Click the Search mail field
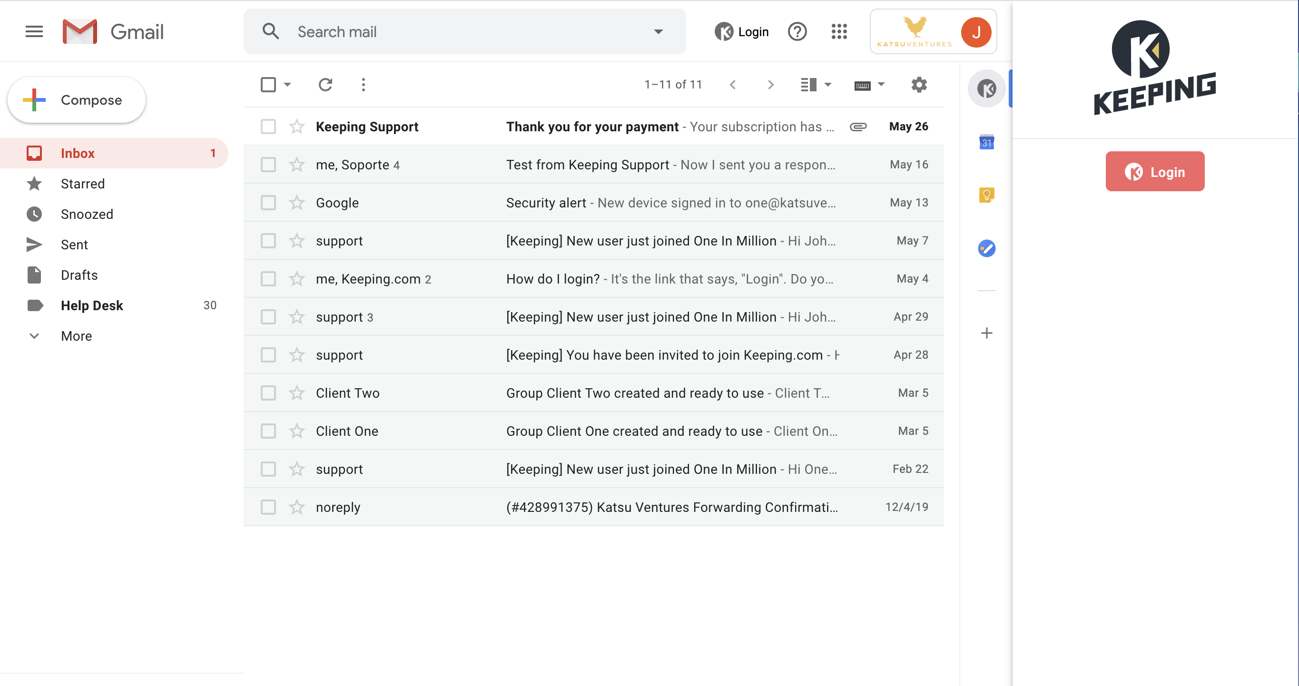Image resolution: width=1299 pixels, height=686 pixels. pos(464,32)
